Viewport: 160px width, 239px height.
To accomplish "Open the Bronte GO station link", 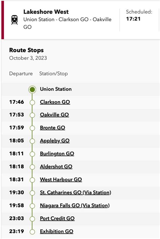I will tap(53, 128).
